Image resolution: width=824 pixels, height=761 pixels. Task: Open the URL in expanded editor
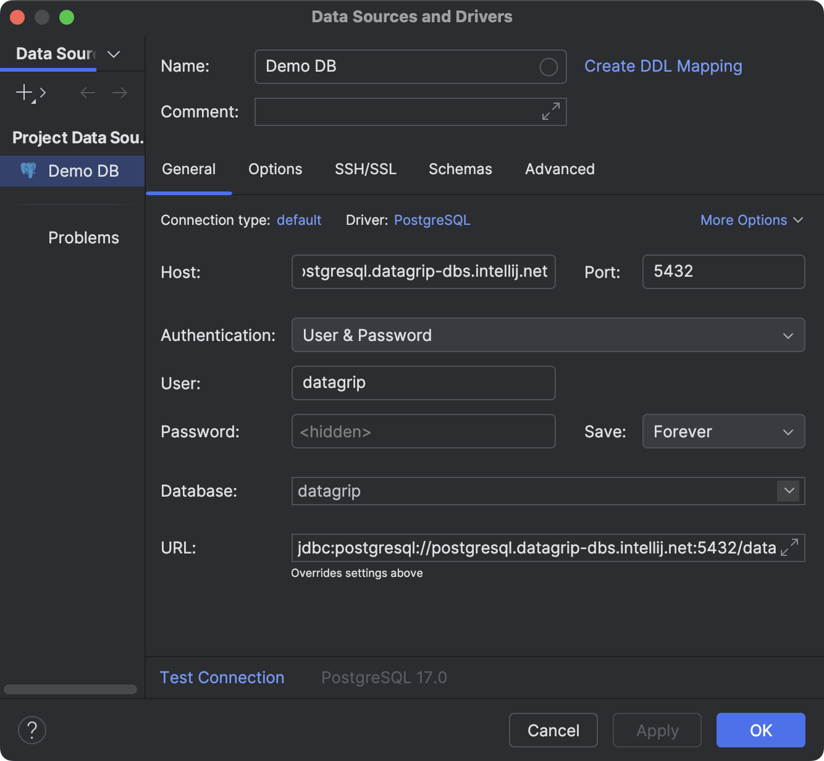pos(789,547)
